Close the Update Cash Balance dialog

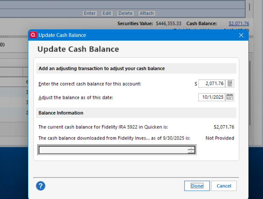click(241, 35)
